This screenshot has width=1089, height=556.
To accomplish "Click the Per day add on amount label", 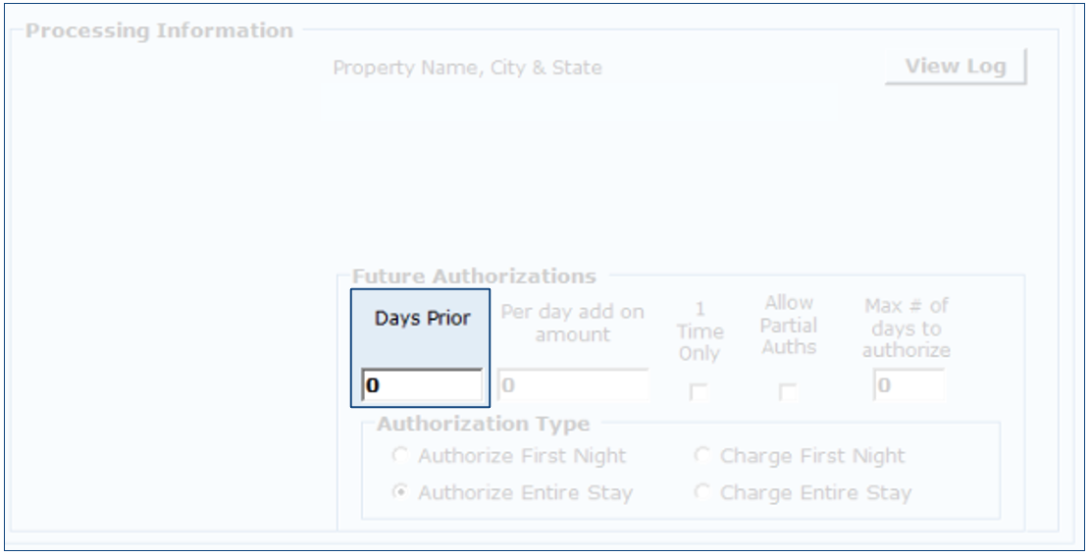I will click(x=573, y=323).
